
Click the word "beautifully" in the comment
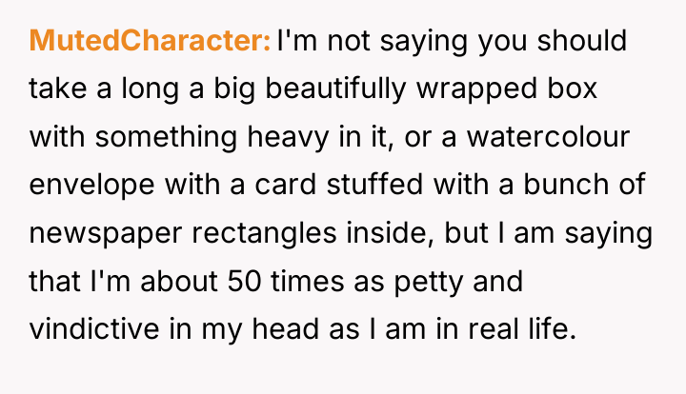click(x=336, y=90)
